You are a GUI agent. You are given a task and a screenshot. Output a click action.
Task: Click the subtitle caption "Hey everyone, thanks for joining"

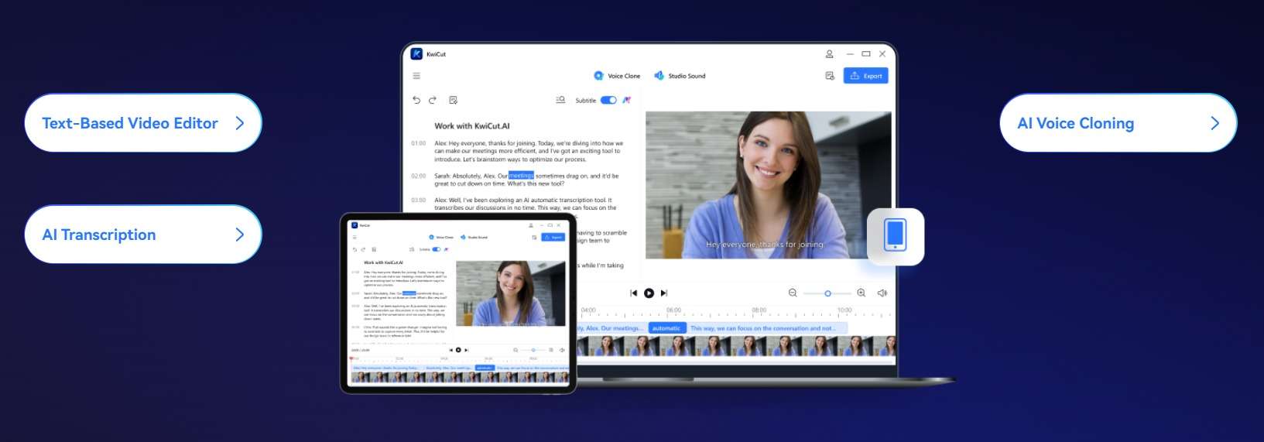click(765, 245)
